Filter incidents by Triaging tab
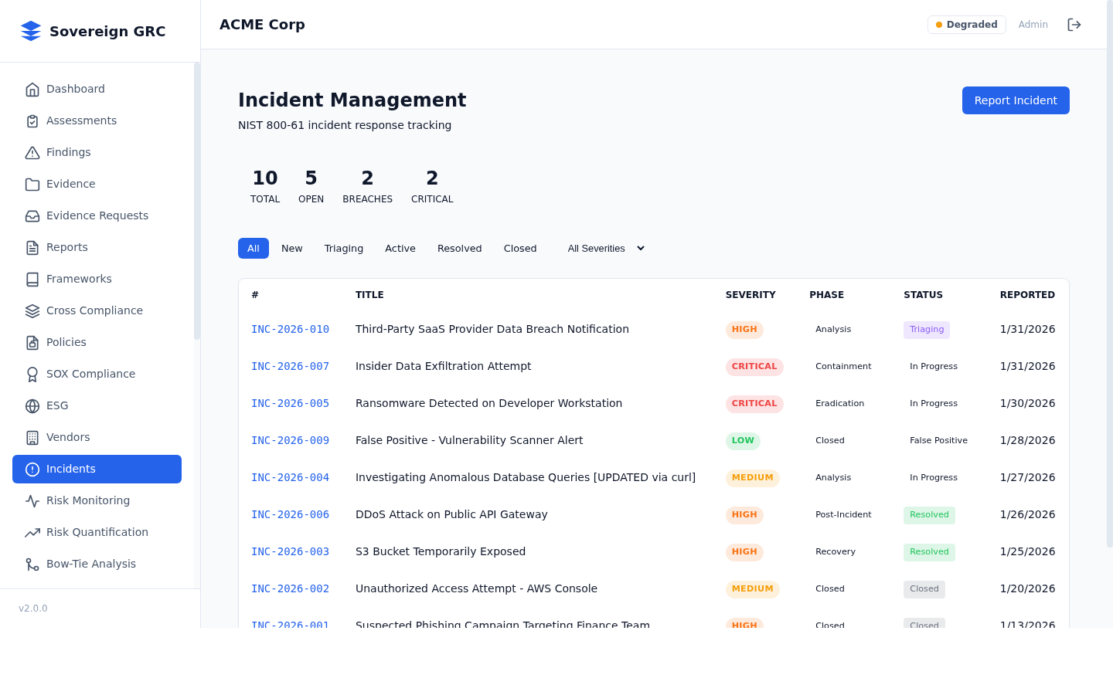The height and width of the screenshot is (695, 1113). click(343, 249)
